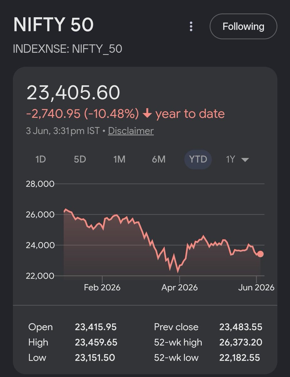Click the 52-wk low value 22,182.55
Viewport: 290px width, 377px height.
tap(240, 357)
